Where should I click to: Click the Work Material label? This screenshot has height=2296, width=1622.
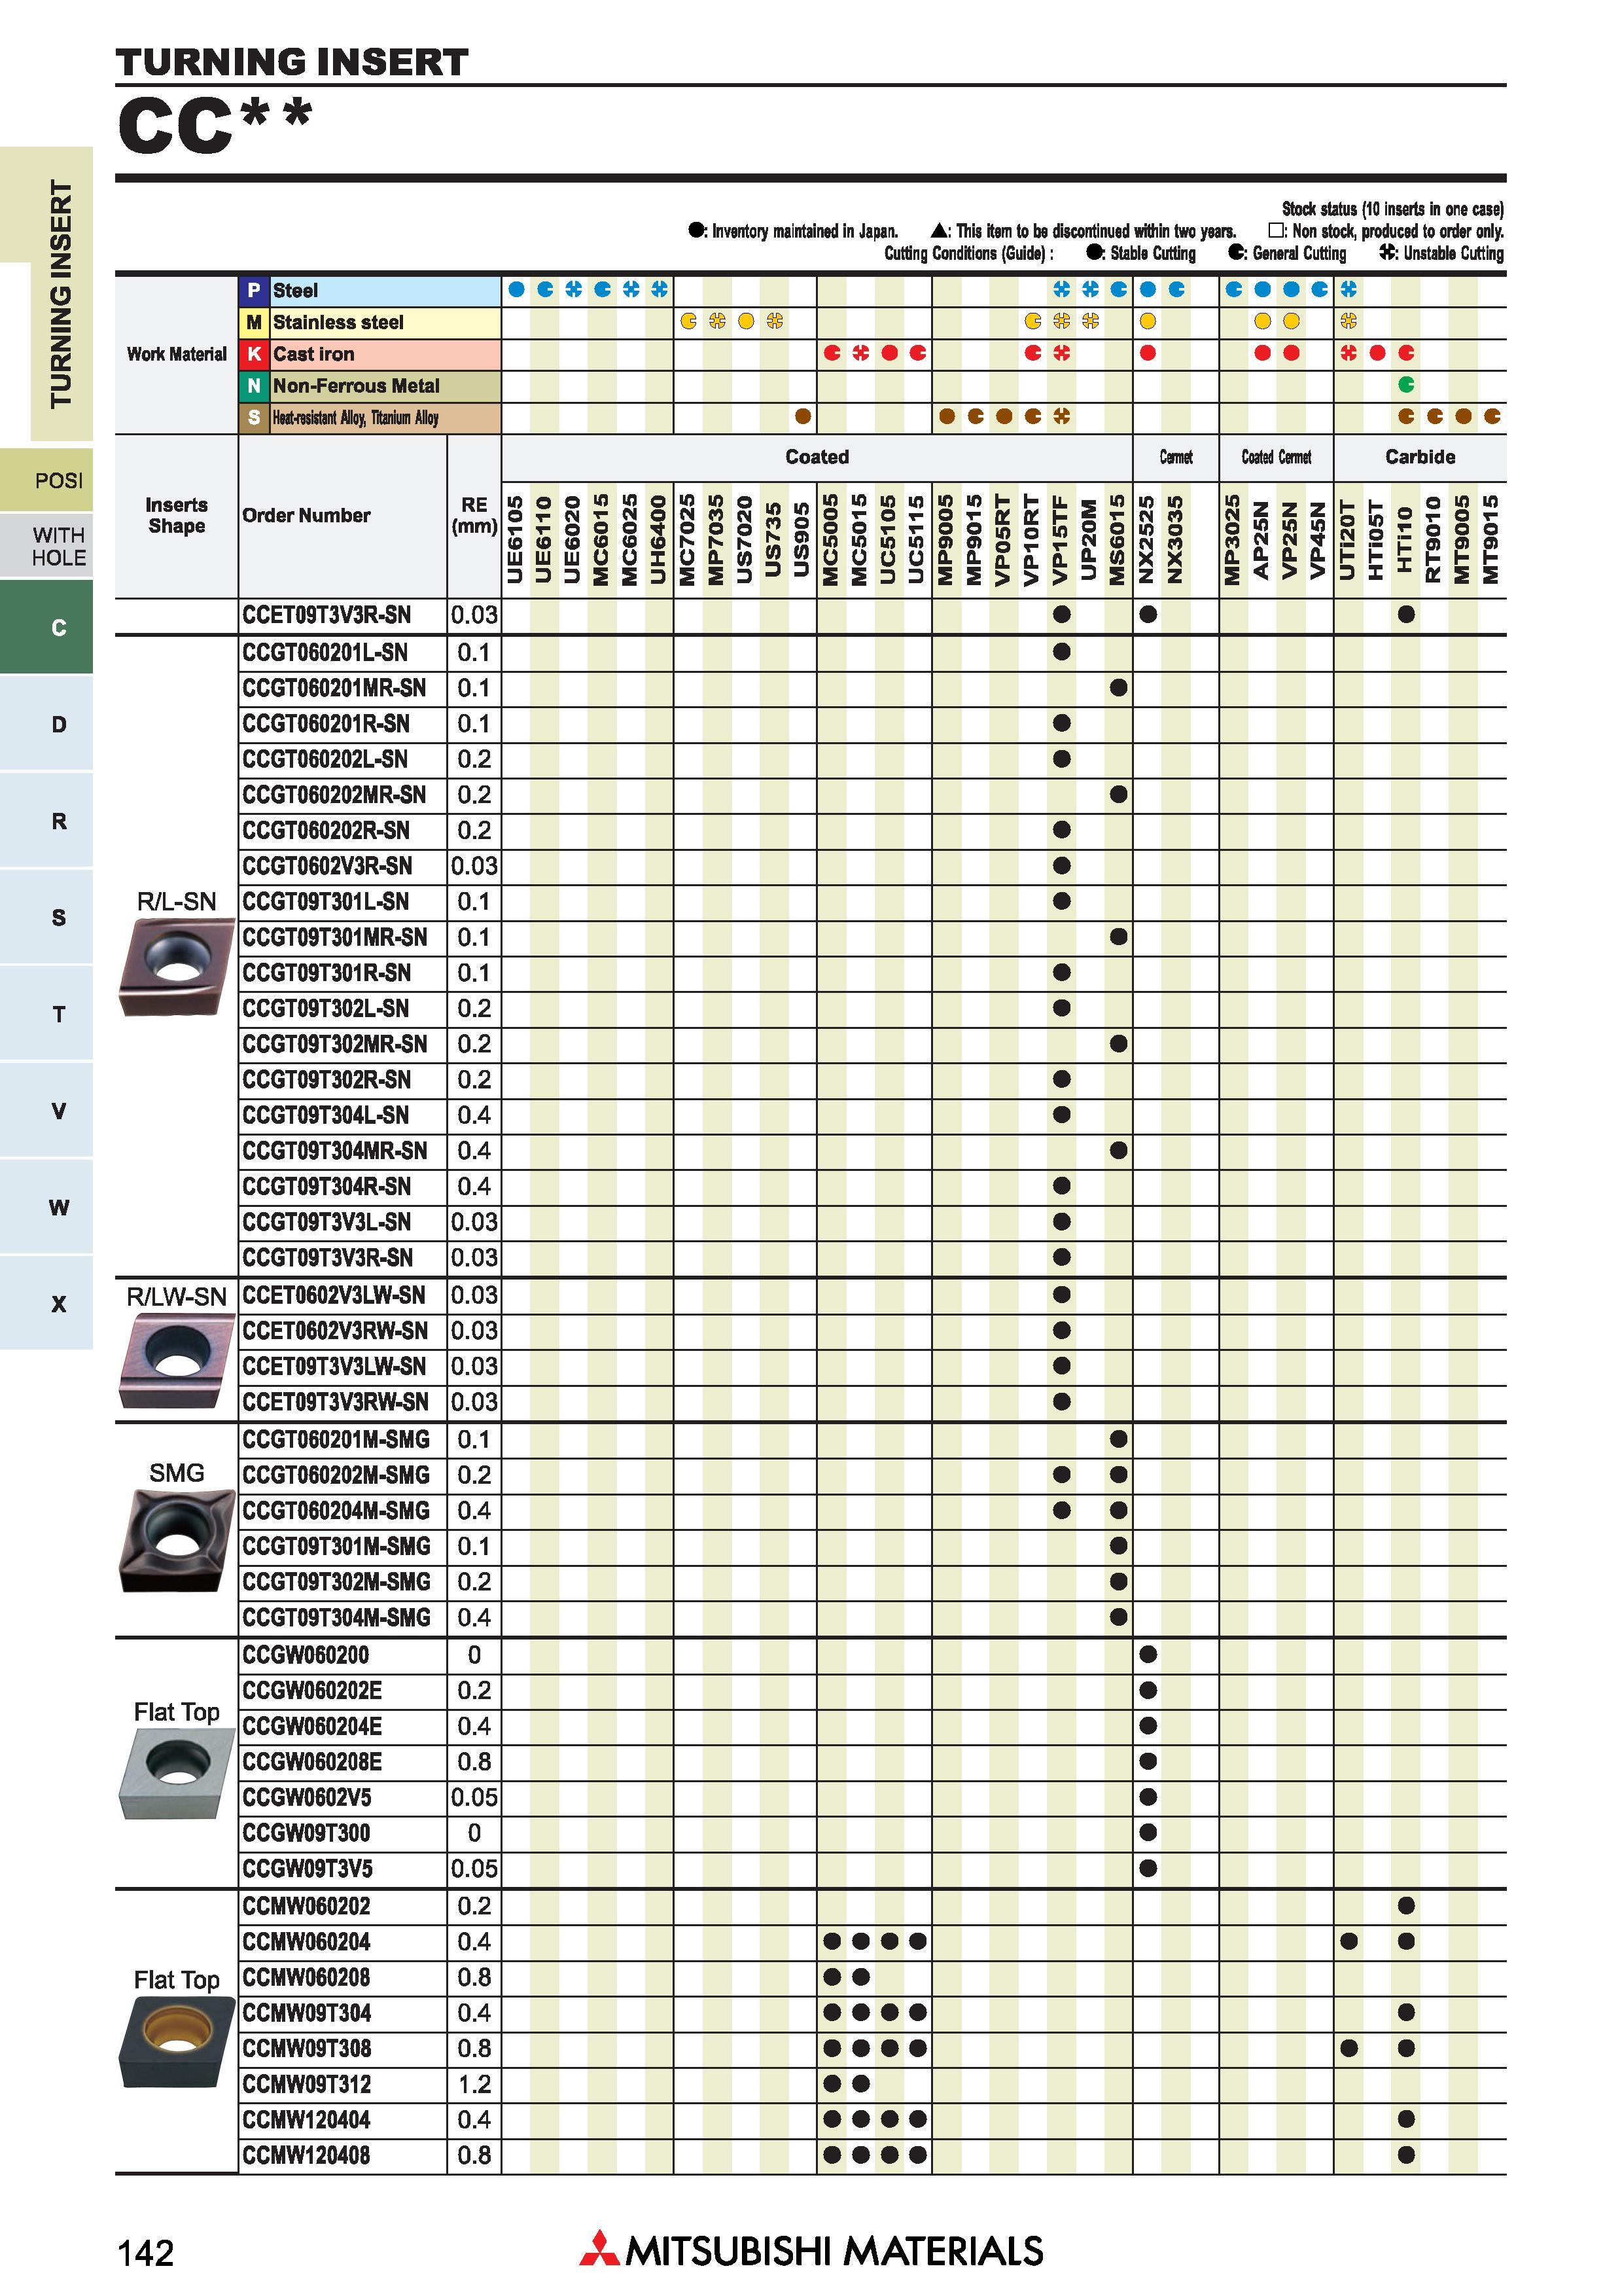tap(177, 354)
